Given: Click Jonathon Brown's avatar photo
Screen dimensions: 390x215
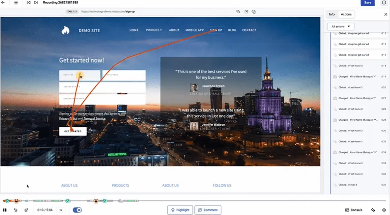Looking at the screenshot, I should click(194, 88).
